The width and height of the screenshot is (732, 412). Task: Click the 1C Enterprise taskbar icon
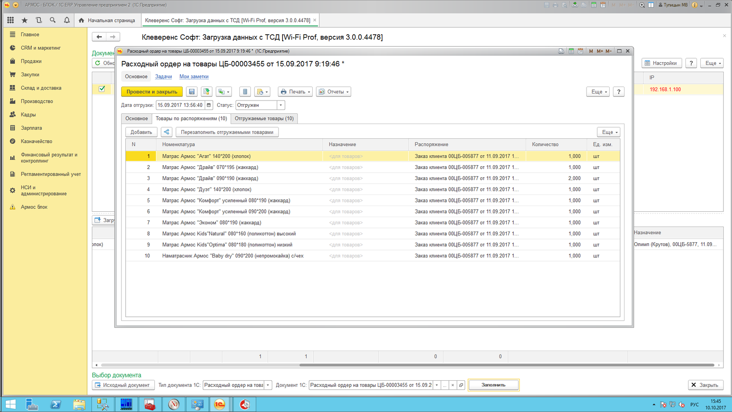(220, 405)
